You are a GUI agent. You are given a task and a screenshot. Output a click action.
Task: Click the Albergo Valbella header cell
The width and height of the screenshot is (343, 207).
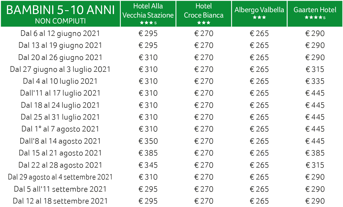click(x=259, y=13)
